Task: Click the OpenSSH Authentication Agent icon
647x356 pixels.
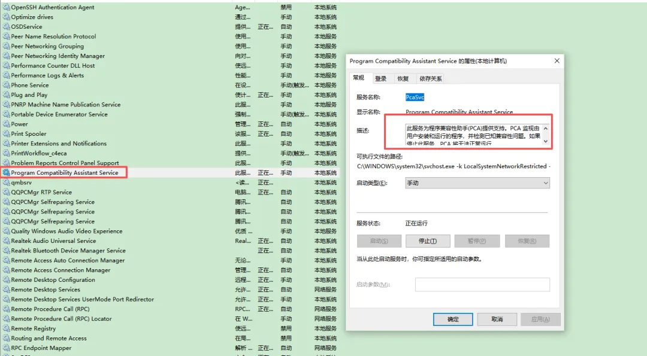Action: click(6, 7)
